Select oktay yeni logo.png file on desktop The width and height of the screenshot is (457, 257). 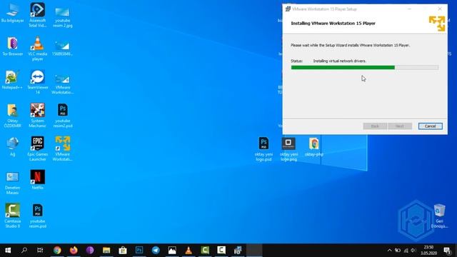[x=288, y=149]
